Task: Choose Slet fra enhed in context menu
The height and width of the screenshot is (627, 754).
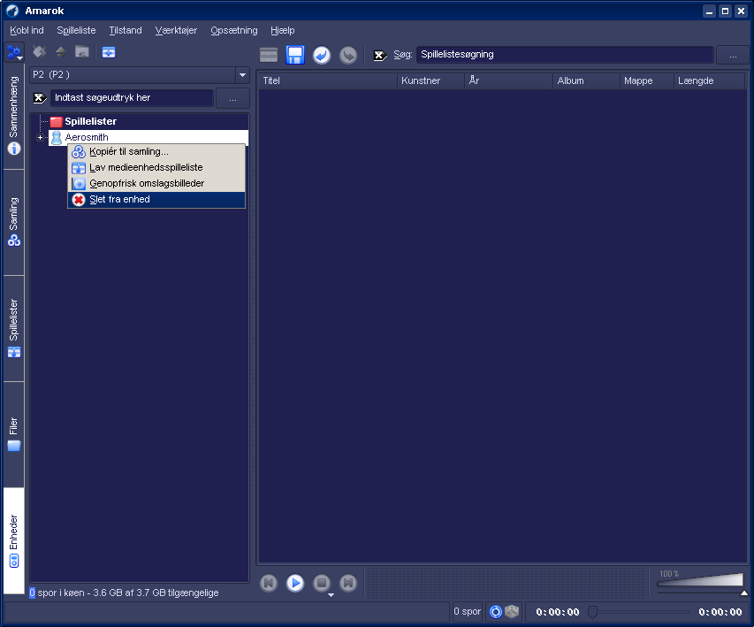Action: [x=156, y=200]
